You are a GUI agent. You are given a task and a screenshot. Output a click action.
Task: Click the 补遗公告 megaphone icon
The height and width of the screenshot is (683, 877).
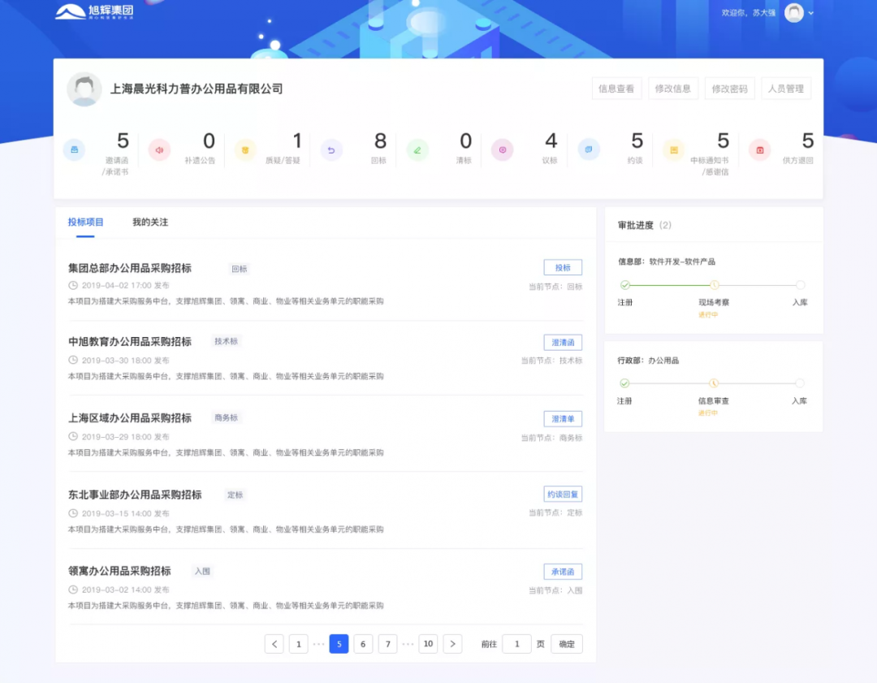[x=159, y=150]
